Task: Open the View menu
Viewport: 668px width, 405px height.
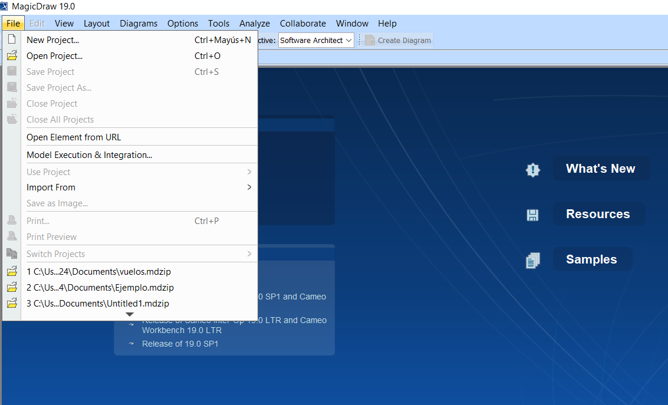Action: point(64,24)
